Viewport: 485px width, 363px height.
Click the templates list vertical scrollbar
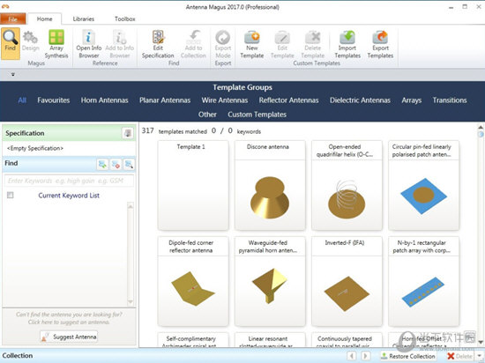(481, 234)
